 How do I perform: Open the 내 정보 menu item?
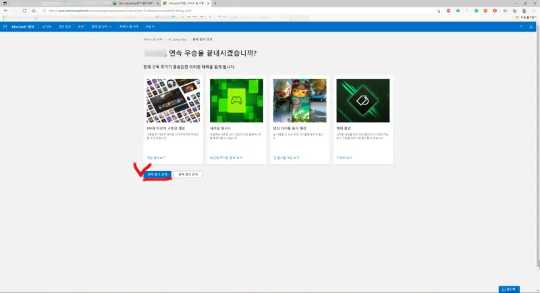click(x=47, y=27)
